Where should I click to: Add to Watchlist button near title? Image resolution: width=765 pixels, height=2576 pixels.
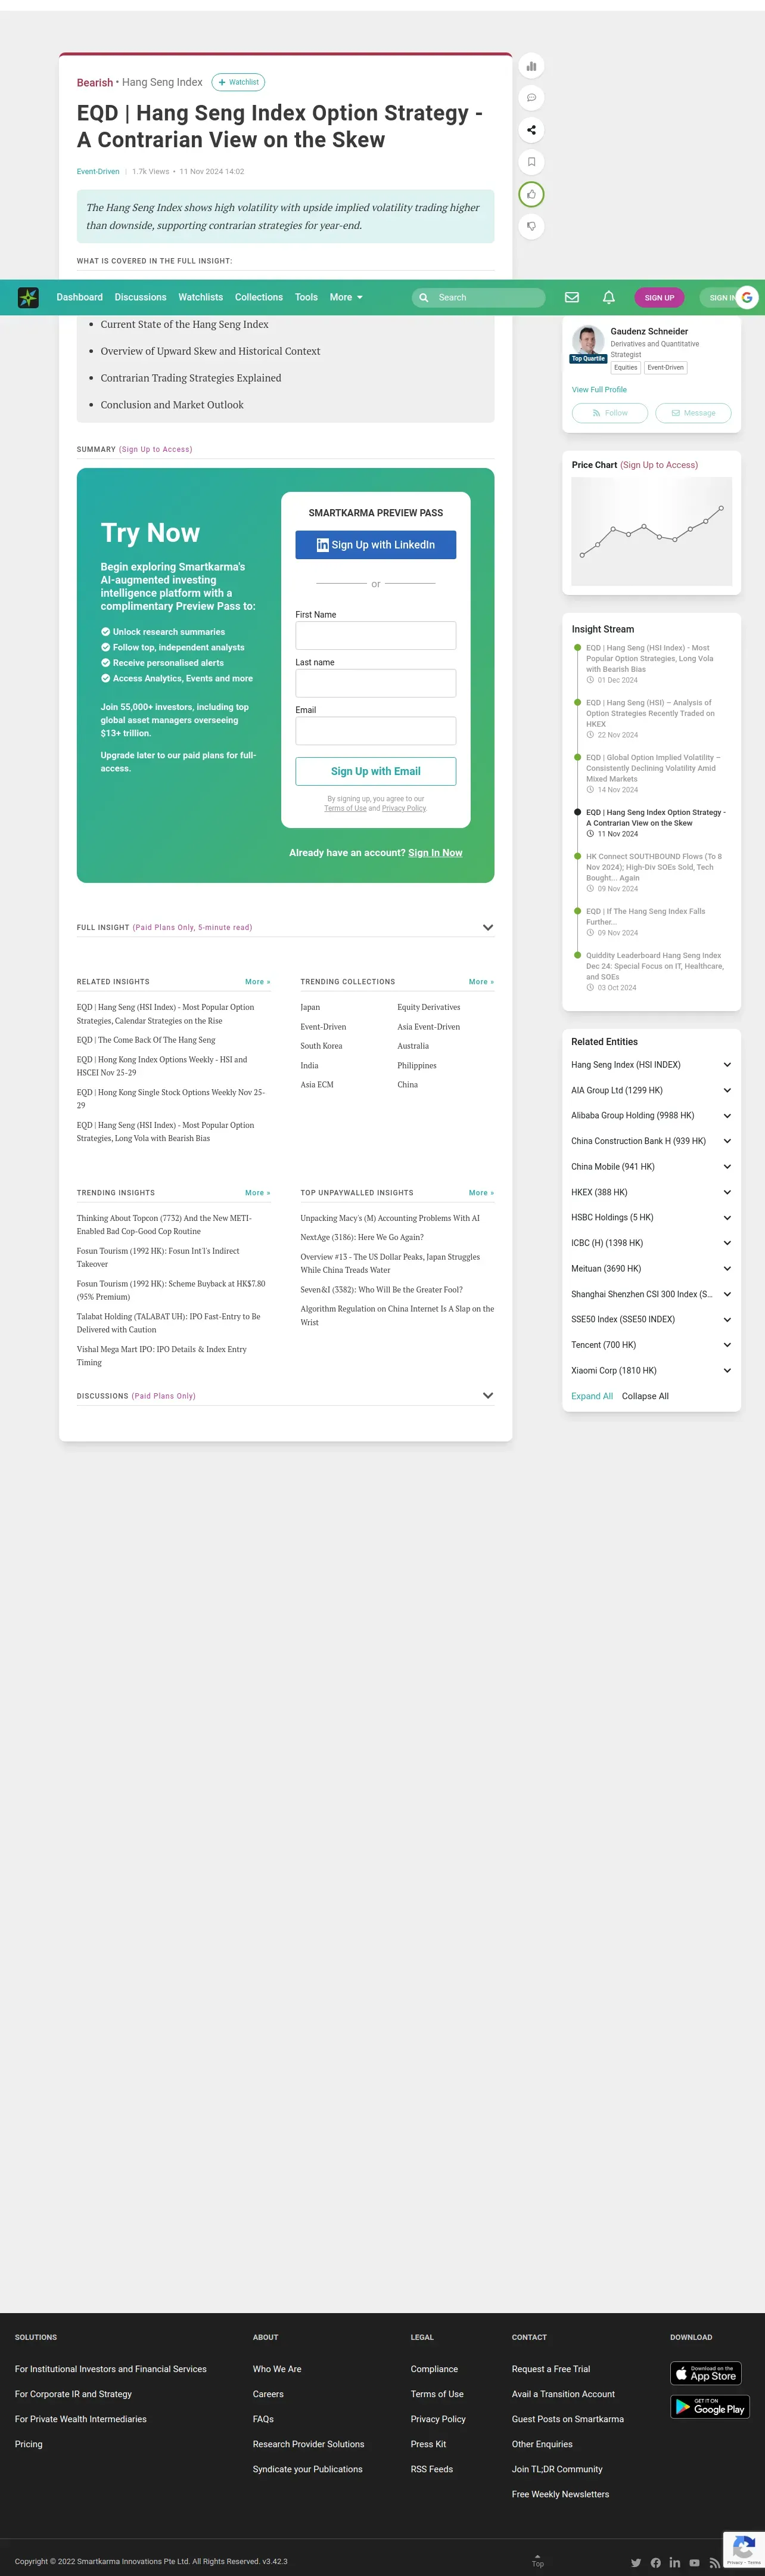238,82
